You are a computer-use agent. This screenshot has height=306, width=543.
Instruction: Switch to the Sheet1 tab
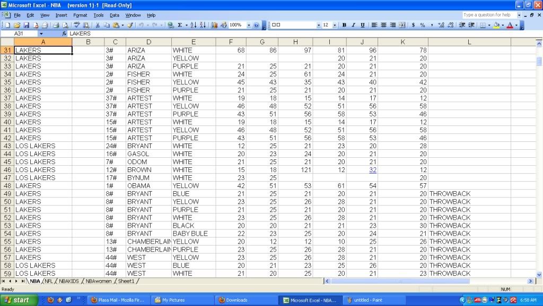tap(126, 281)
